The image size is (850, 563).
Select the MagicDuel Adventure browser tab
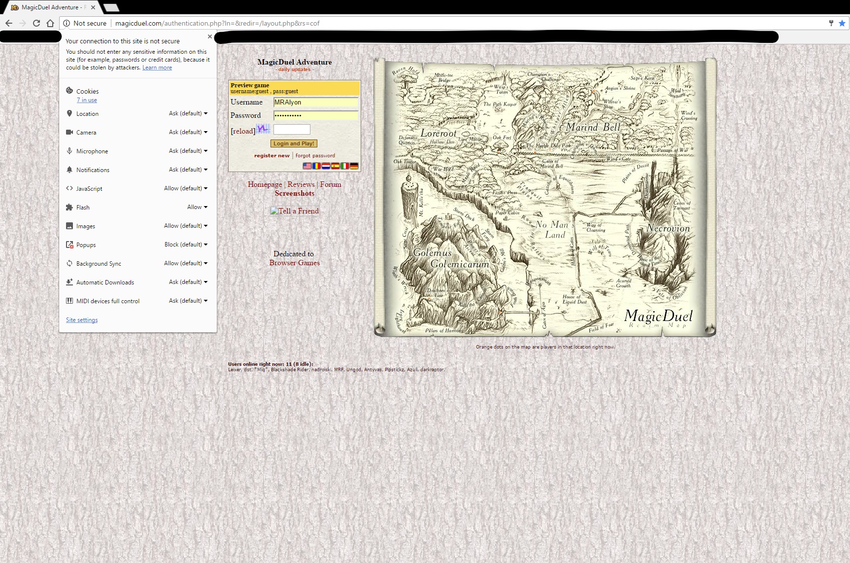pyautogui.click(x=51, y=7)
